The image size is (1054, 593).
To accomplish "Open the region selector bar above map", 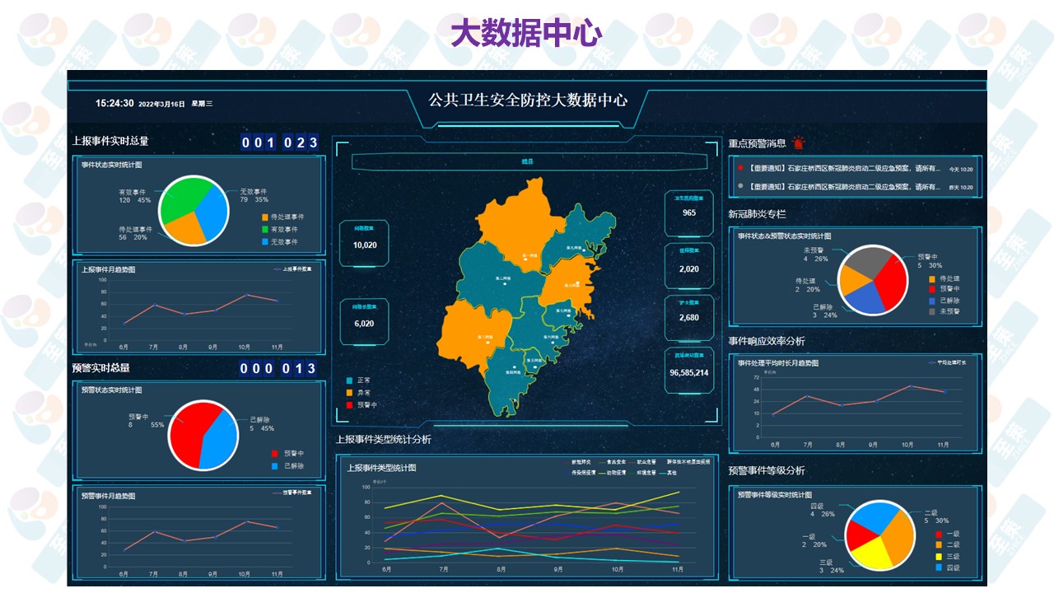I will [x=527, y=161].
